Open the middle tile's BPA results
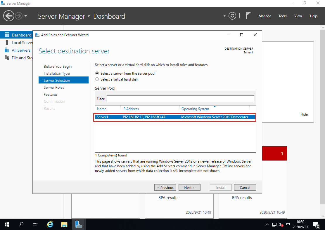The width and height of the screenshot is (325, 230). [168, 198]
